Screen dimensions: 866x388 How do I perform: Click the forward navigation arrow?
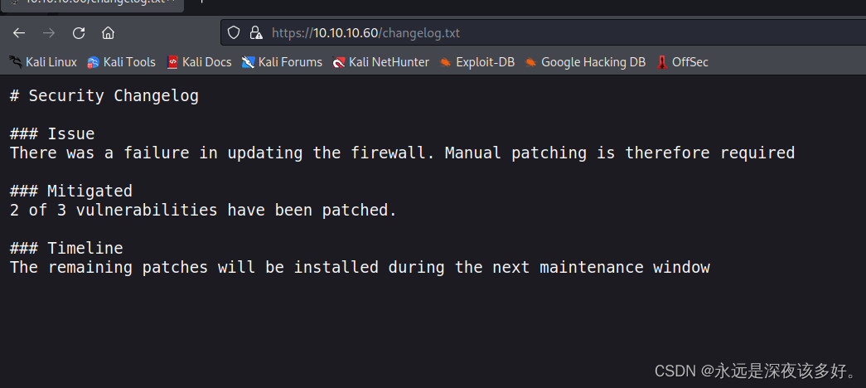[49, 33]
